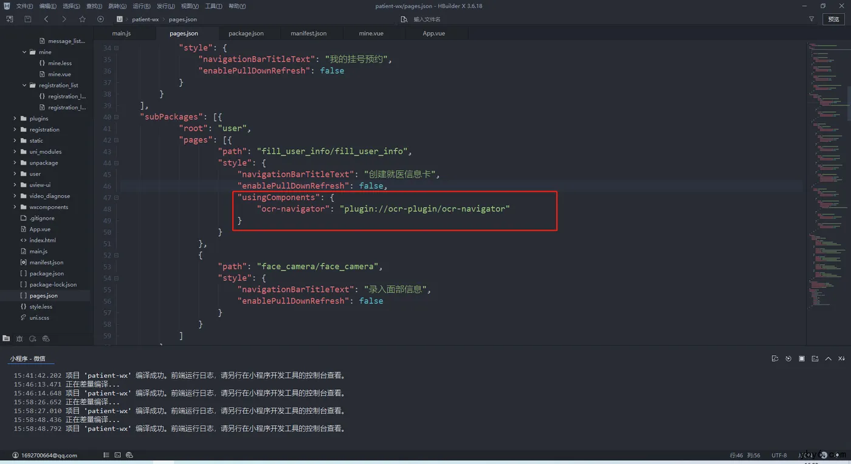Expand the plugins folder arrow
Image resolution: width=851 pixels, height=464 pixels.
coord(15,118)
